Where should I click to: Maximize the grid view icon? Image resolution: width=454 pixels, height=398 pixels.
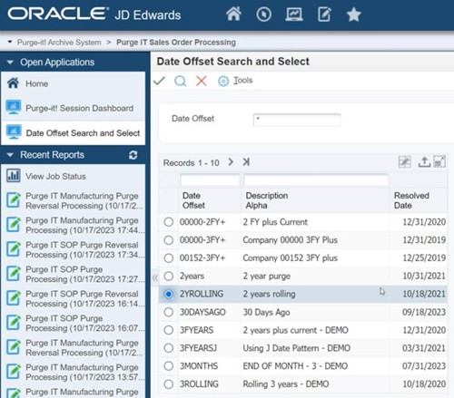[x=439, y=161]
